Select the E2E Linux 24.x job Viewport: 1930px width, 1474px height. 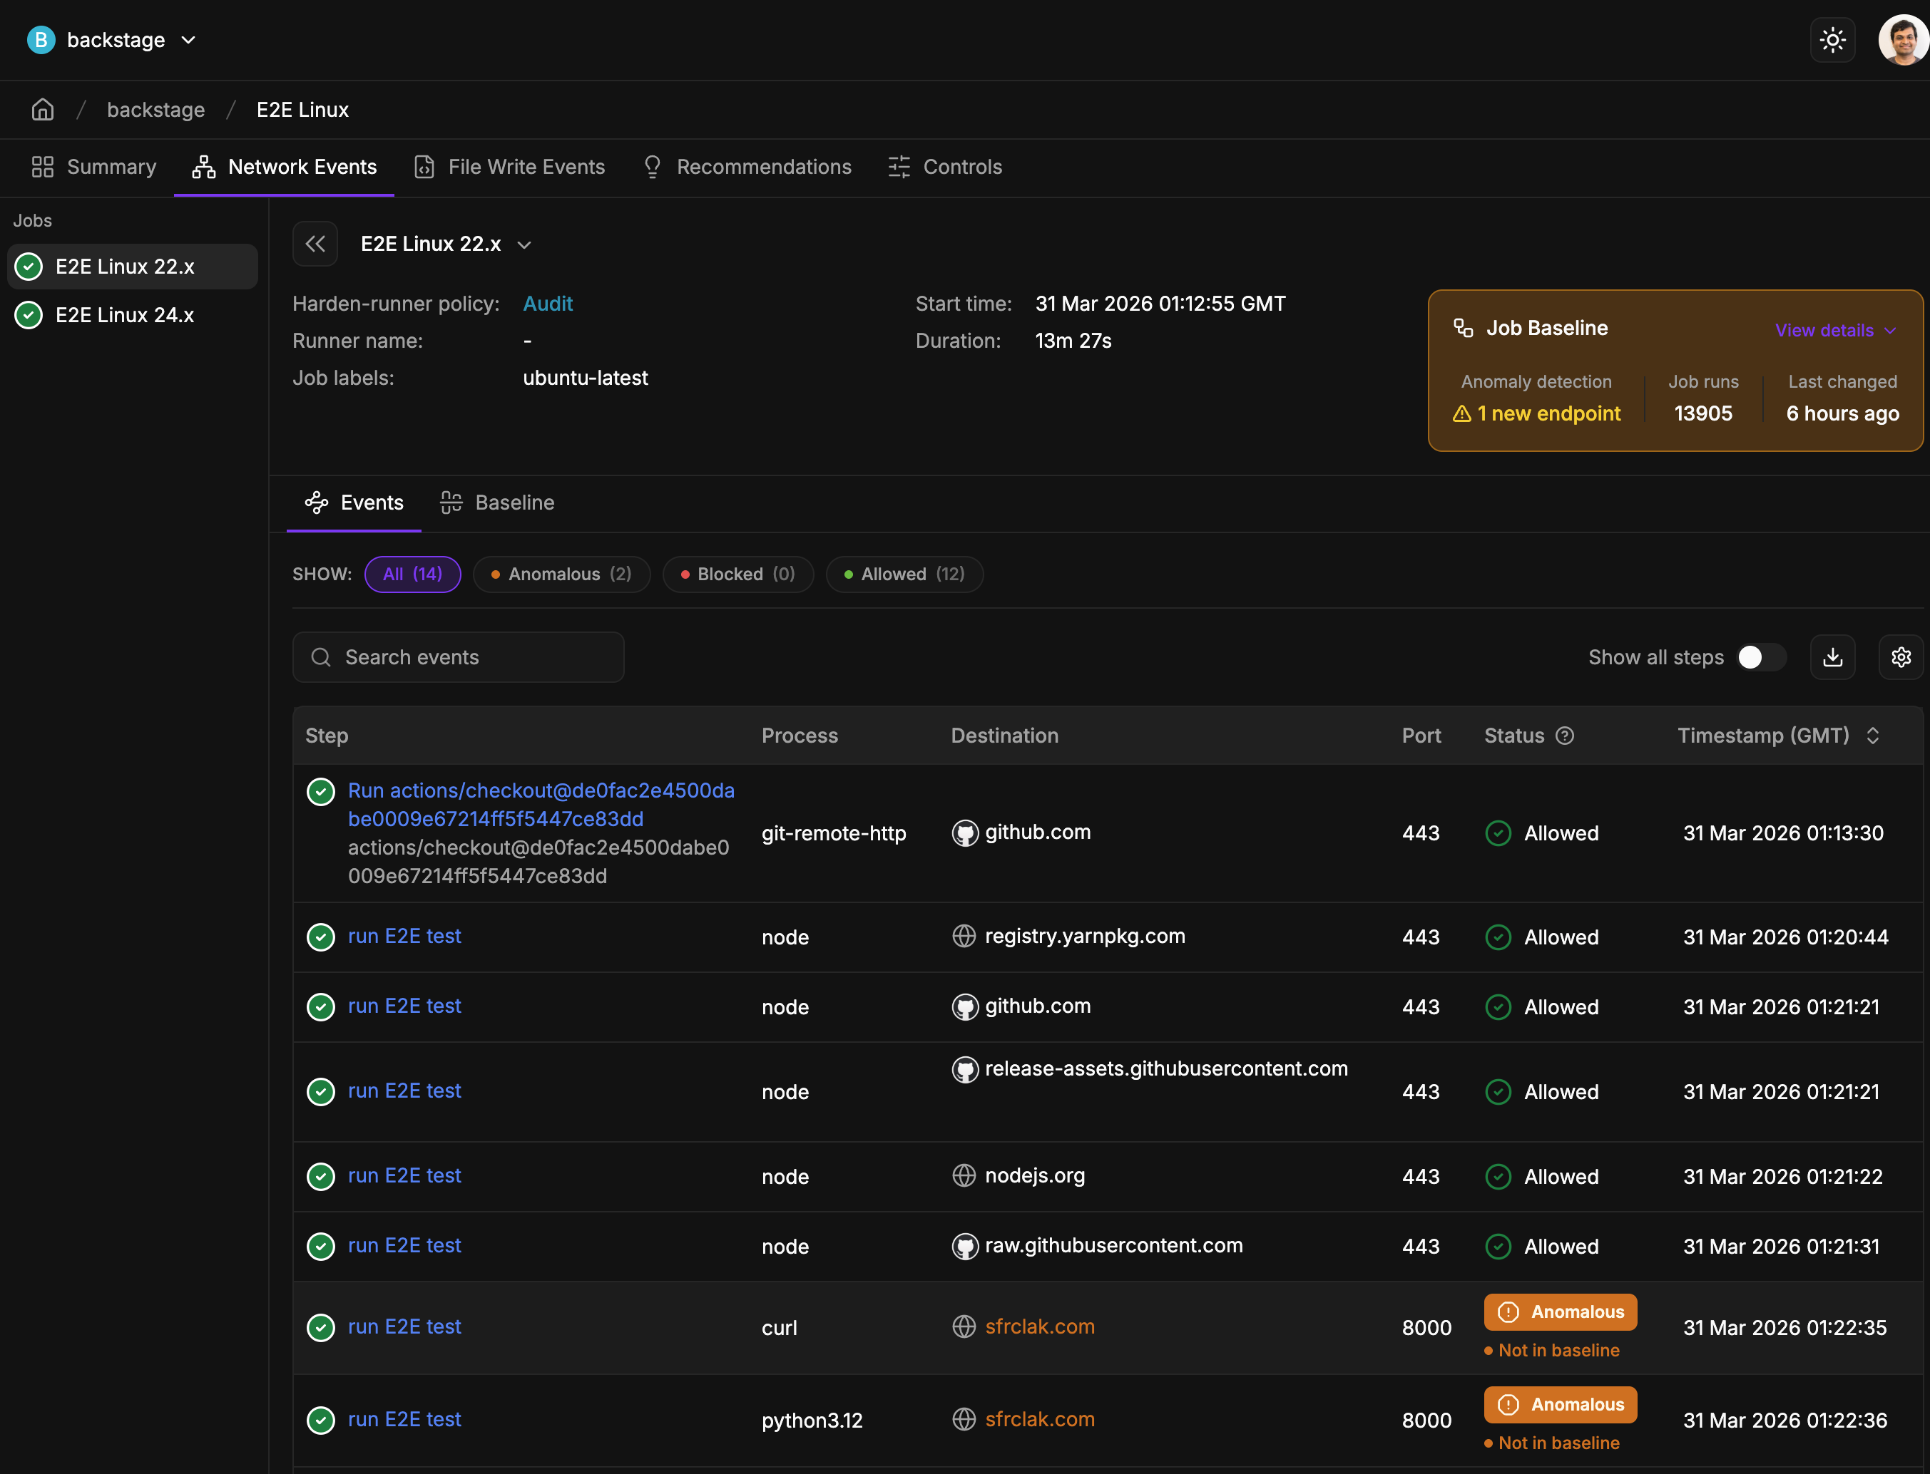coord(125,315)
